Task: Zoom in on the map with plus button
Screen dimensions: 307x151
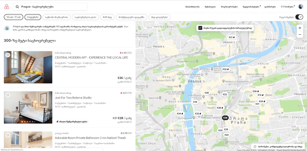Action: (x=300, y=28)
